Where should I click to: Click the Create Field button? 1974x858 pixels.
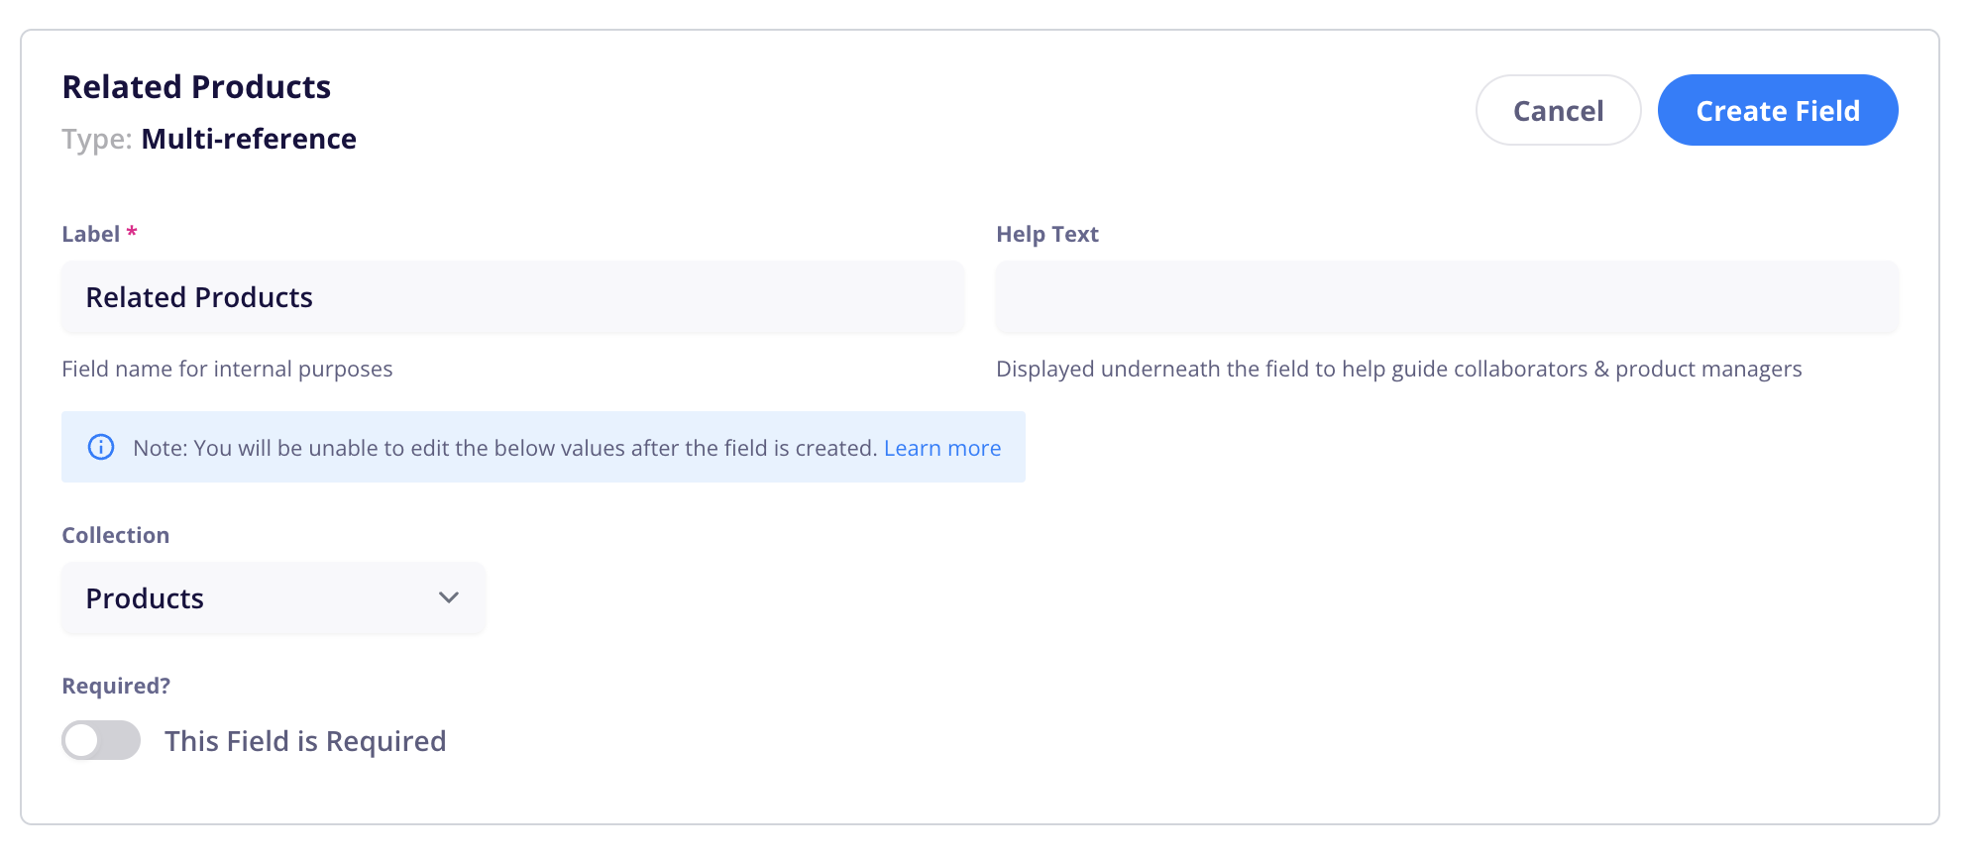point(1777,110)
